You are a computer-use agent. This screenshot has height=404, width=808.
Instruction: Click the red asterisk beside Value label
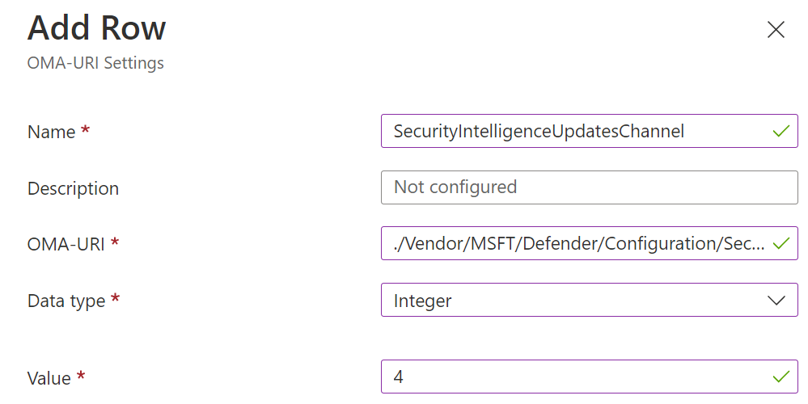pos(81,377)
